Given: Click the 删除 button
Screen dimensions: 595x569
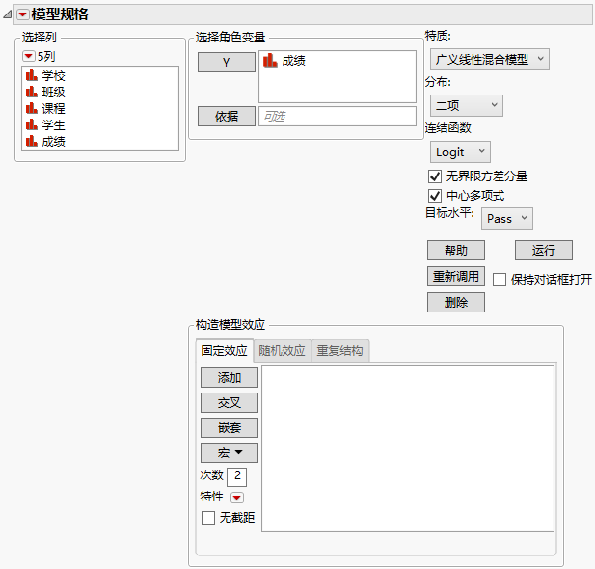Looking at the screenshot, I should click(x=456, y=302).
